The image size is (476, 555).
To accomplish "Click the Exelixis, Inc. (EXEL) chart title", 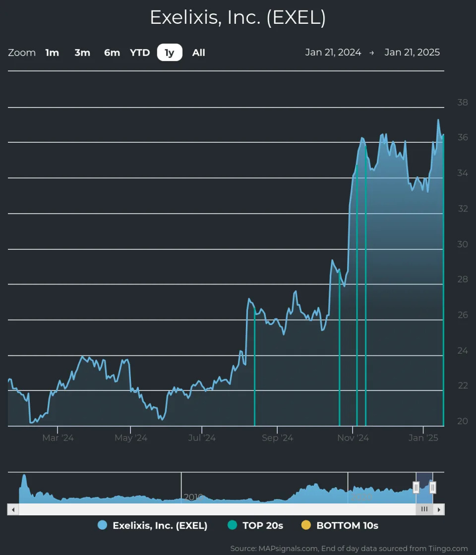I will click(x=238, y=17).
